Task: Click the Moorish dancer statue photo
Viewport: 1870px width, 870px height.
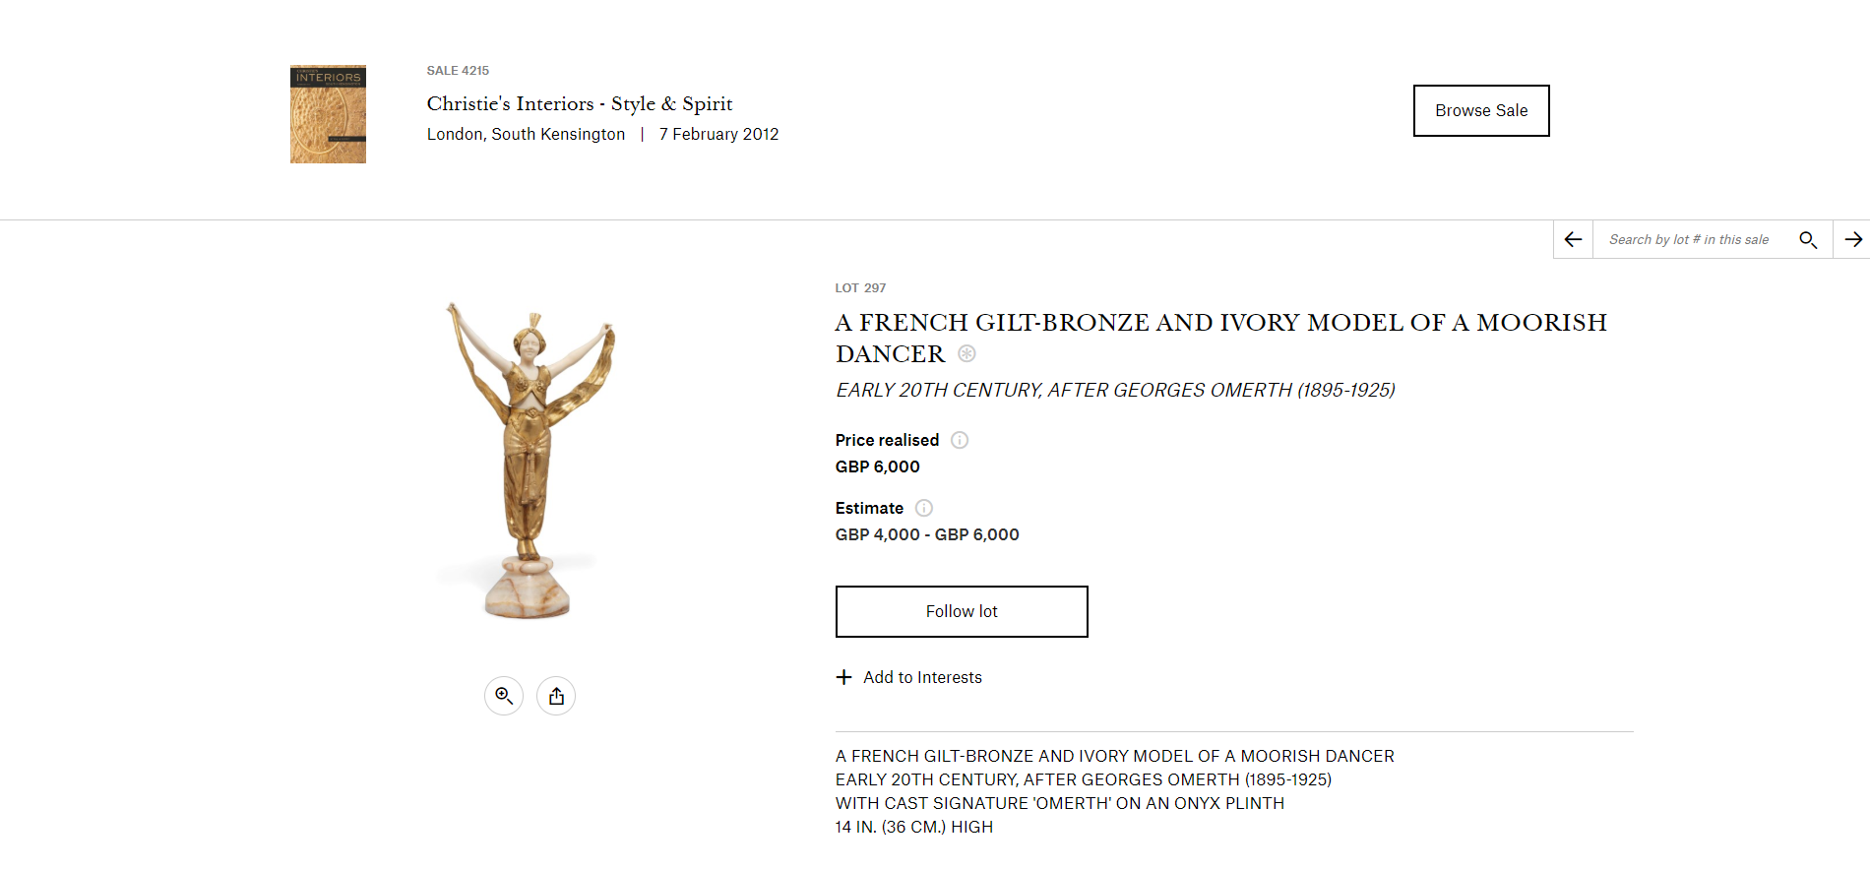Action: [530, 461]
